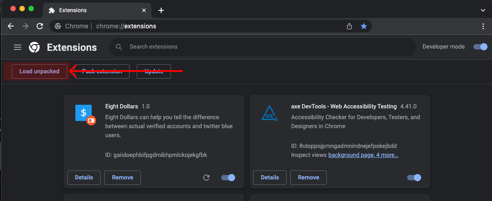This screenshot has height=201, width=492.
Task: Click the Extensions page heading
Action: (72, 48)
